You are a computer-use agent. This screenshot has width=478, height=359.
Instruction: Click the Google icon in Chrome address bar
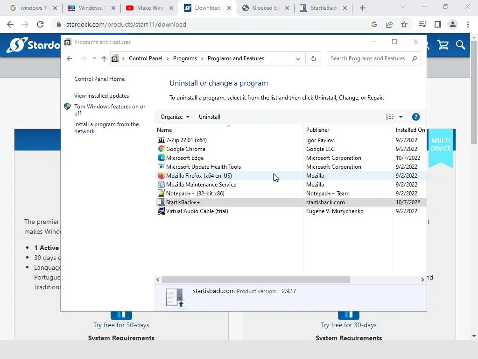(x=374, y=24)
